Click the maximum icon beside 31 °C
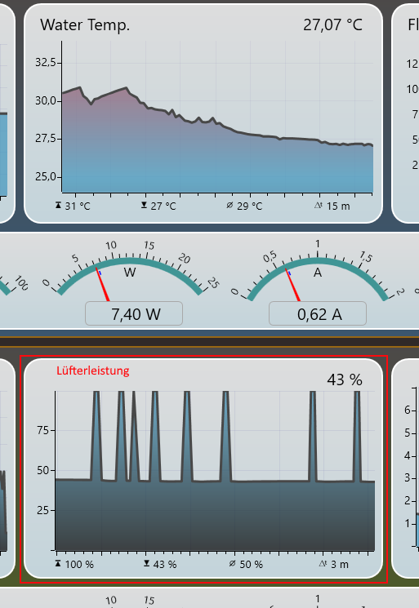Screen dimensions: 419x608 (58, 205)
